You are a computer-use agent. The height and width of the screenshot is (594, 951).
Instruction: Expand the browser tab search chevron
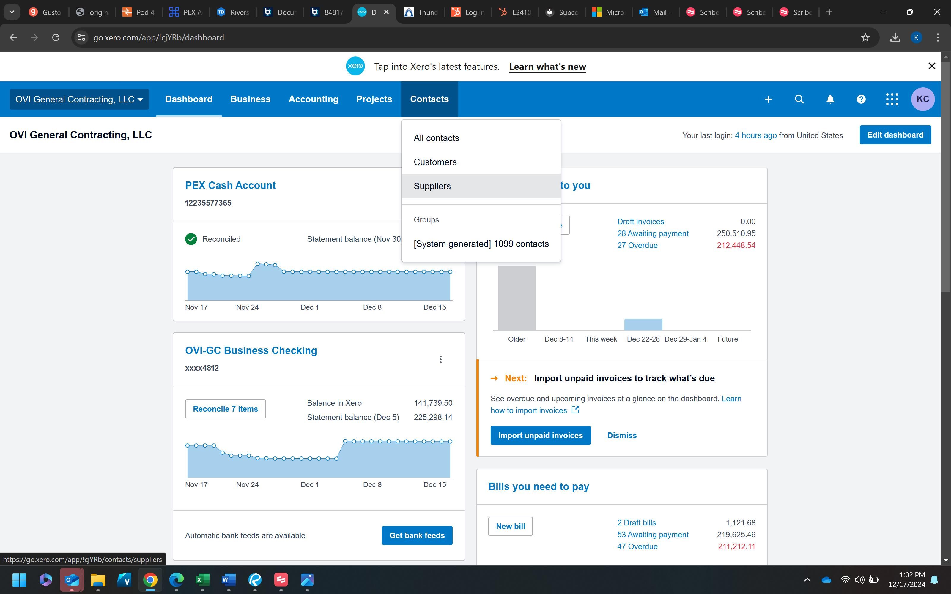12,12
